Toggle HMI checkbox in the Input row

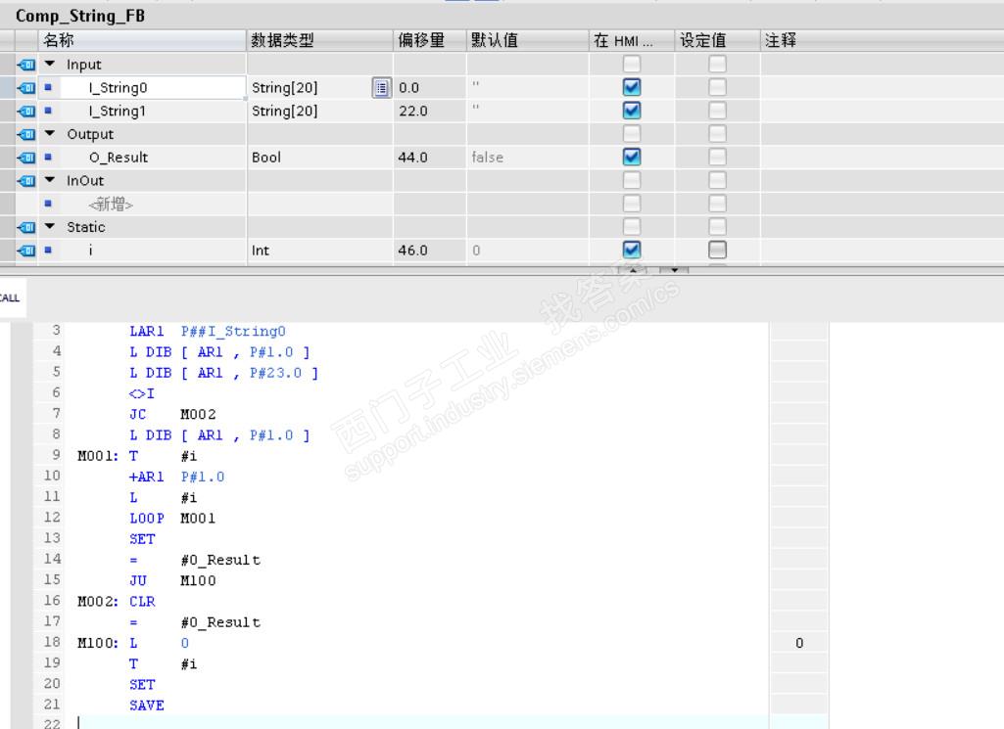click(x=632, y=64)
